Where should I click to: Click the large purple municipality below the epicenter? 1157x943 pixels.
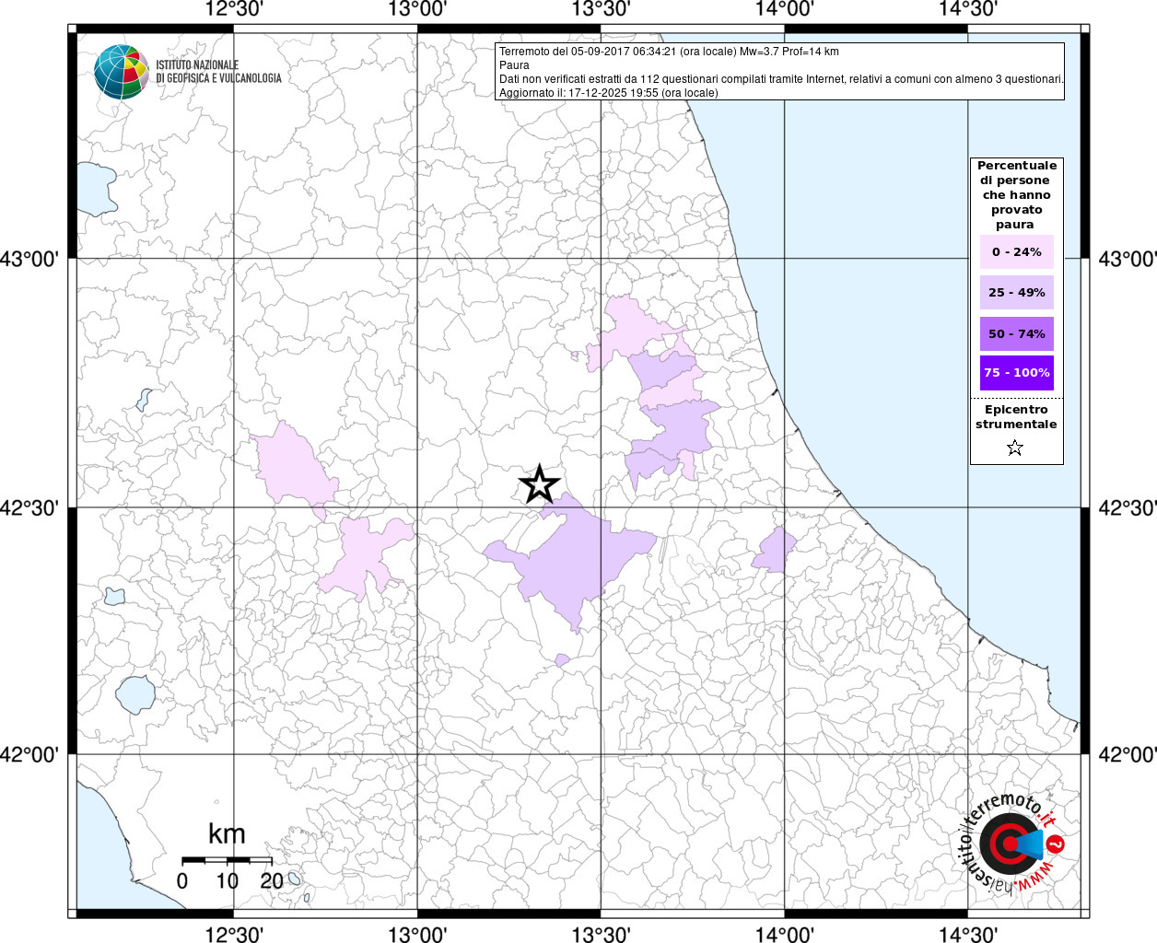point(571,557)
